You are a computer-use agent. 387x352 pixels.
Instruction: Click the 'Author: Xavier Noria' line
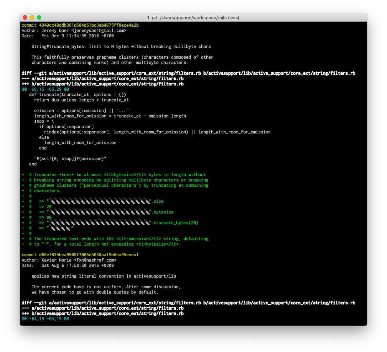click(x=69, y=261)
